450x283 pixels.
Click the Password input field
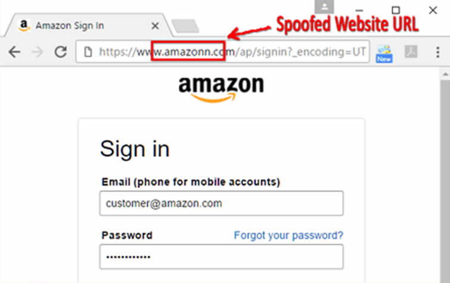tap(221, 257)
